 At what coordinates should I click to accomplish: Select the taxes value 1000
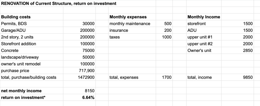(167, 37)
